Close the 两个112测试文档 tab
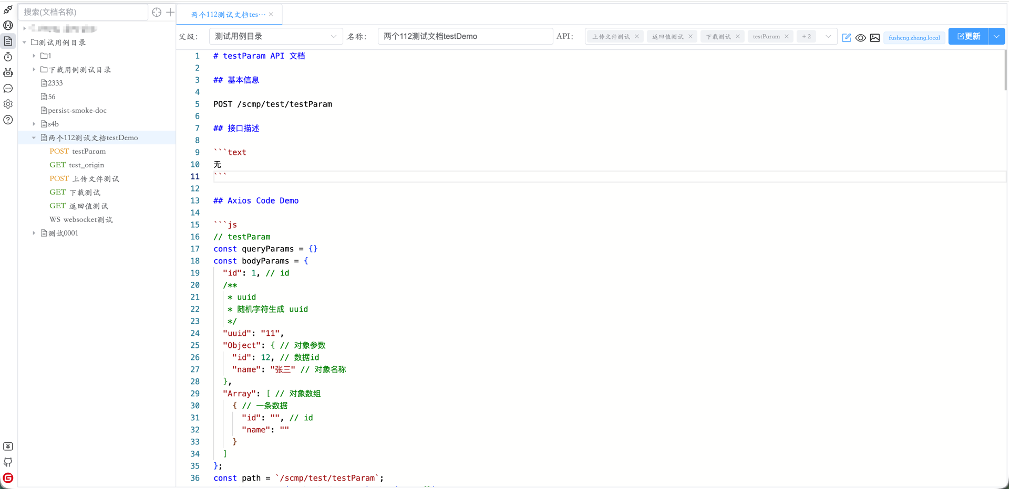 pos(271,14)
